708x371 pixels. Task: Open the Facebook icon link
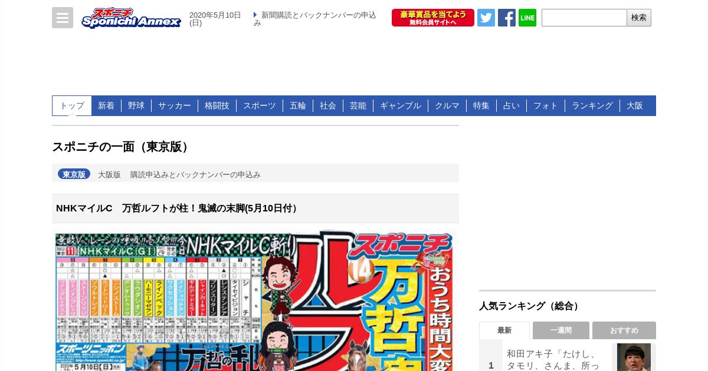507,18
